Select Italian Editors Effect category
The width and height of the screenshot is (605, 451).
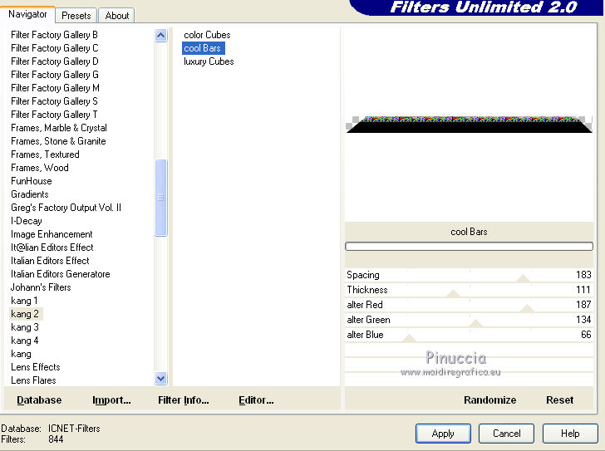point(50,261)
